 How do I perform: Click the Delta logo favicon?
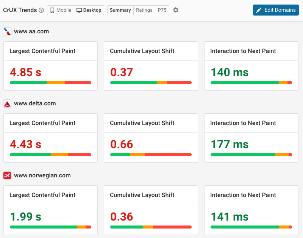click(7, 103)
